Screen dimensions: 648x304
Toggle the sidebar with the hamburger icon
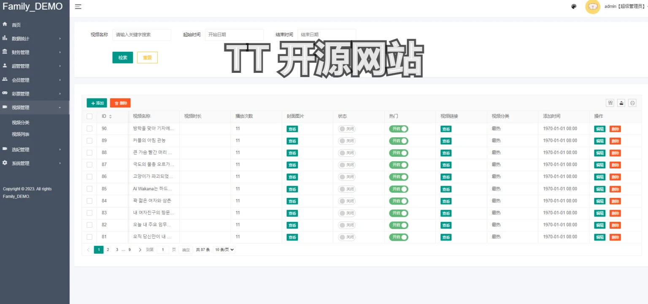click(x=78, y=7)
